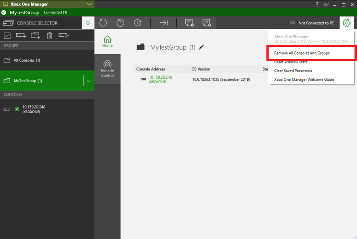The image size is (357, 239).
Task: Click the help question mark icon
Action: (317, 4)
